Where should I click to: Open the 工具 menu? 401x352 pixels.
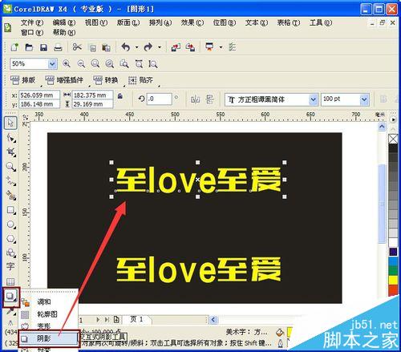(x=321, y=22)
